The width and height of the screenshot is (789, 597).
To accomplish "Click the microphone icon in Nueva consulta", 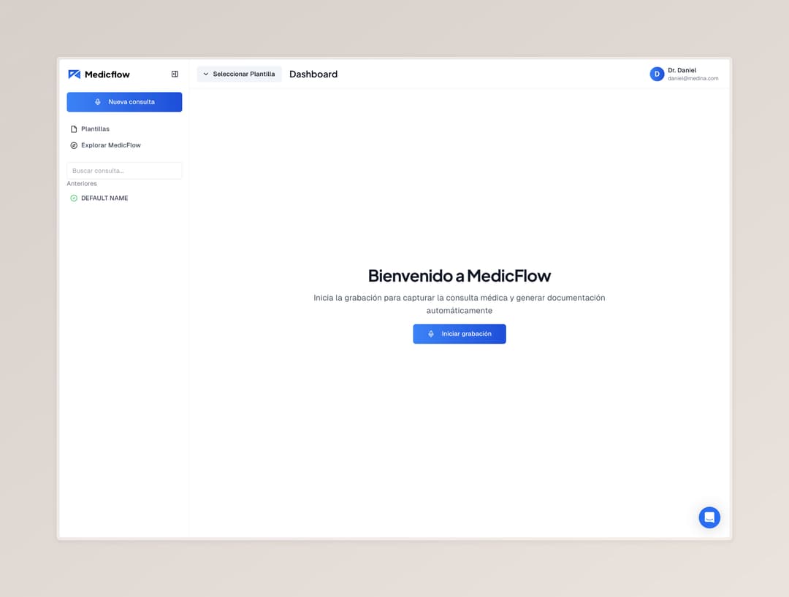I will [98, 102].
